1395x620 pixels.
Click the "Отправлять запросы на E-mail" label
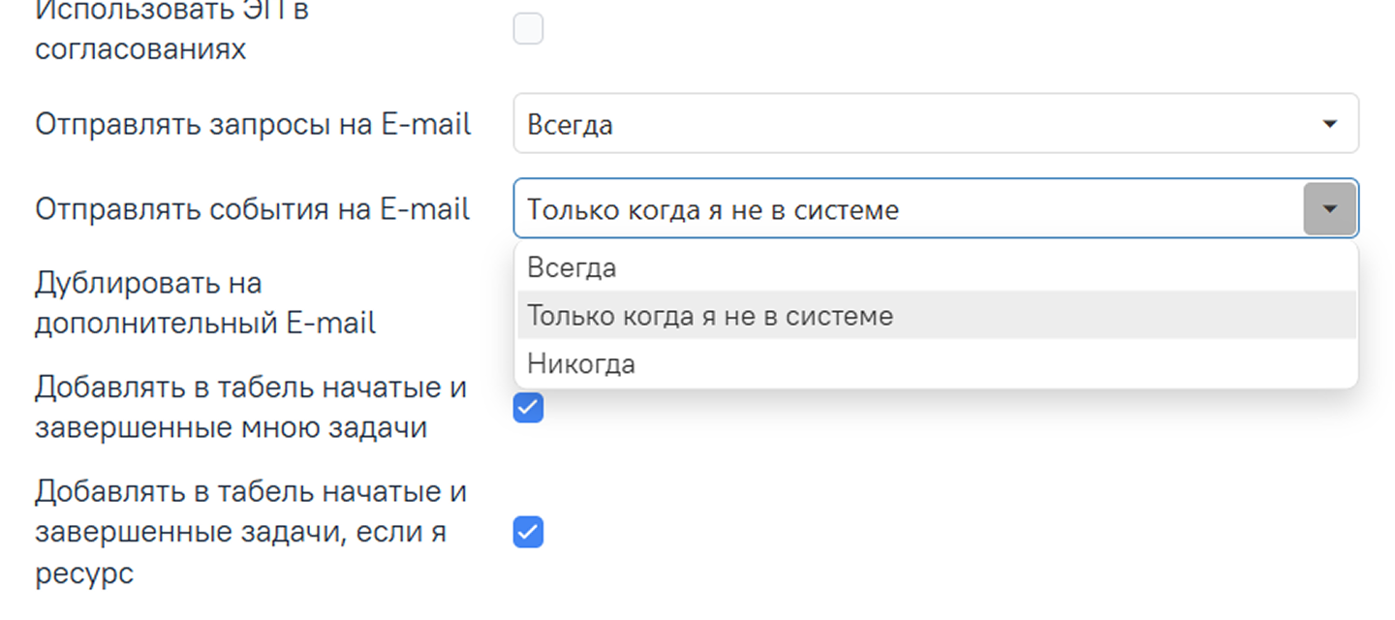point(253,124)
